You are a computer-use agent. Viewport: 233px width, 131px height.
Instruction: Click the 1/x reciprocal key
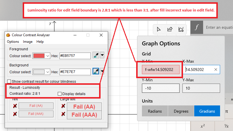click(x=226, y=126)
